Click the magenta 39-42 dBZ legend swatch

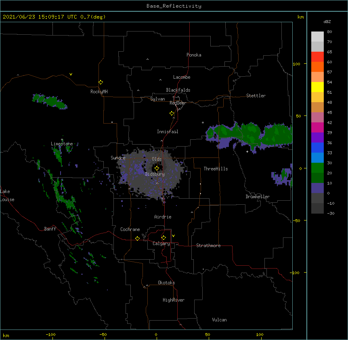317,127
